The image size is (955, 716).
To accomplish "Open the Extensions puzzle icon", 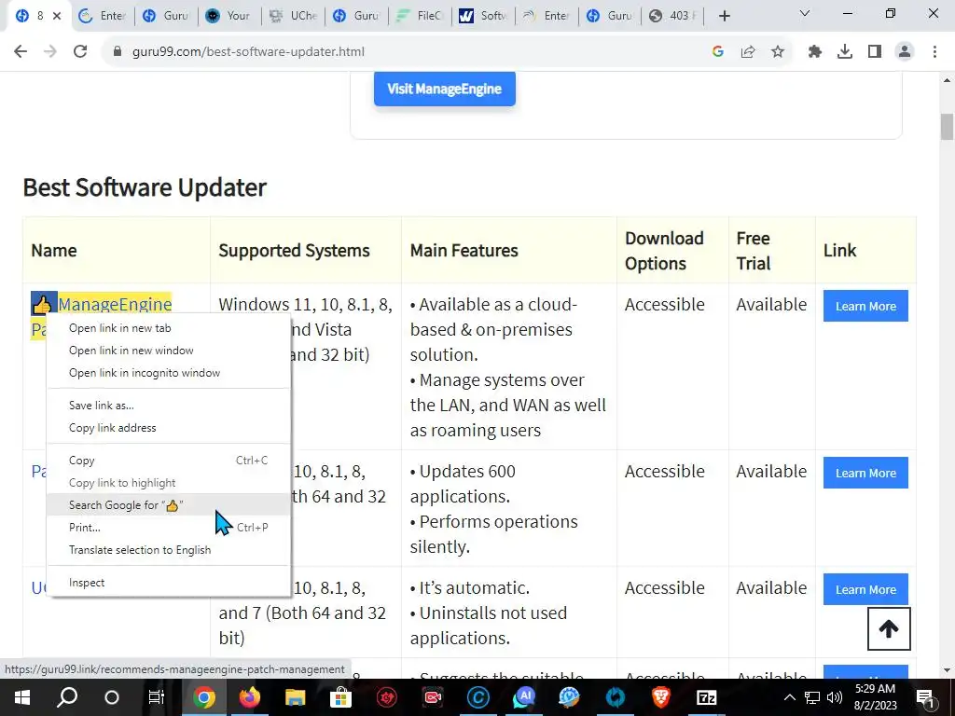I will 815,52.
